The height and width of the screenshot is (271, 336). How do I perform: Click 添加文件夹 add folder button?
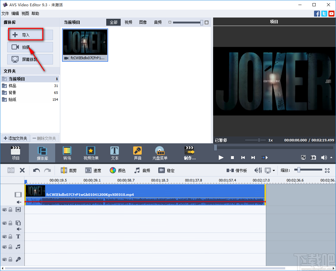16,138
